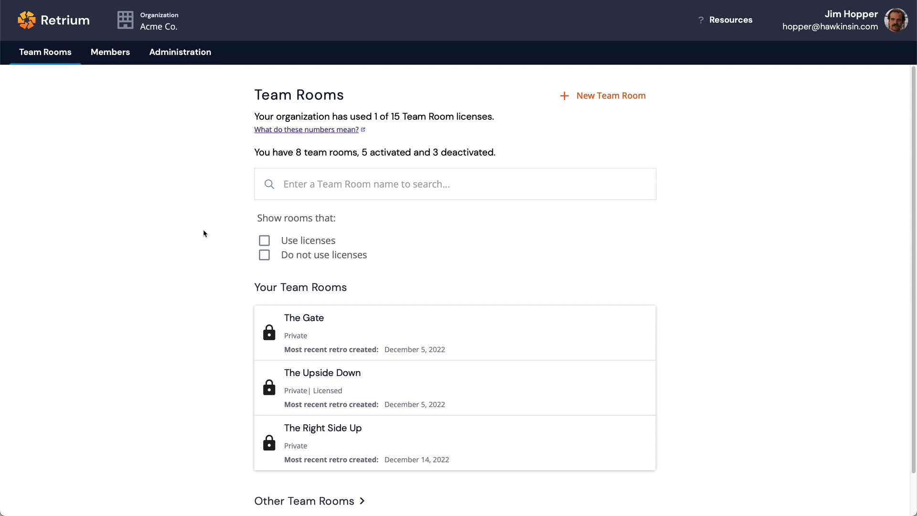Check the Do not use licenses filter
Viewport: 917px width, 516px height.
pos(264,255)
